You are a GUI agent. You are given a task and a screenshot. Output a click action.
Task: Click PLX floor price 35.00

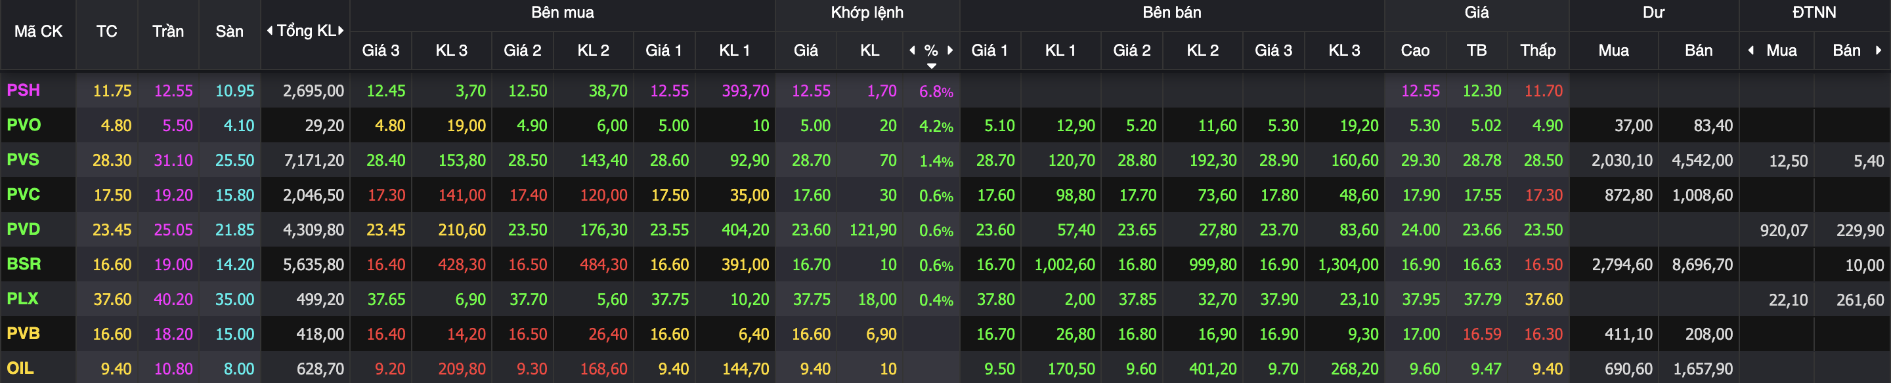[x=234, y=299]
